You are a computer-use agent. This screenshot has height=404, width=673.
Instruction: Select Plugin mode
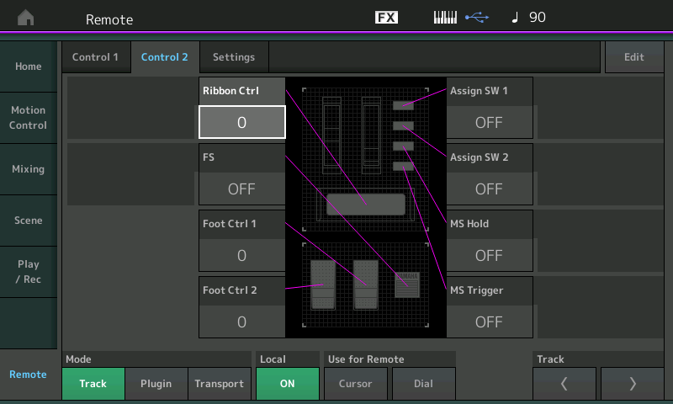[156, 384]
